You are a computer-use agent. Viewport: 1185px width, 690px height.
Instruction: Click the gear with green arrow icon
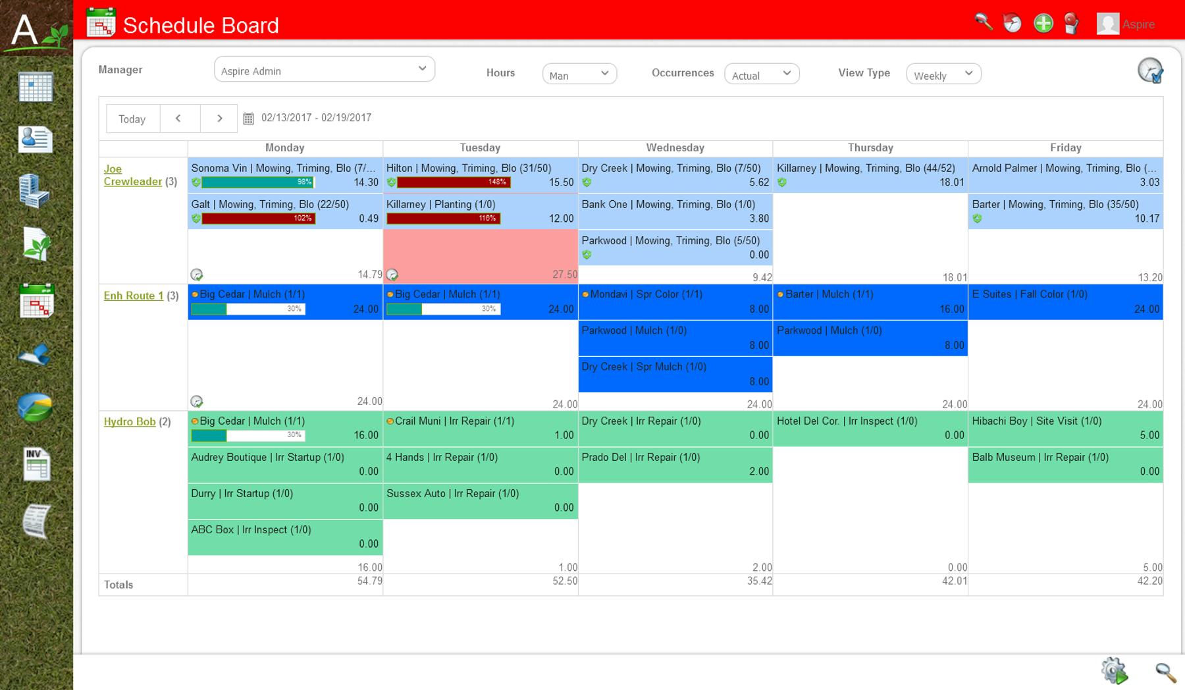pos(1115,671)
